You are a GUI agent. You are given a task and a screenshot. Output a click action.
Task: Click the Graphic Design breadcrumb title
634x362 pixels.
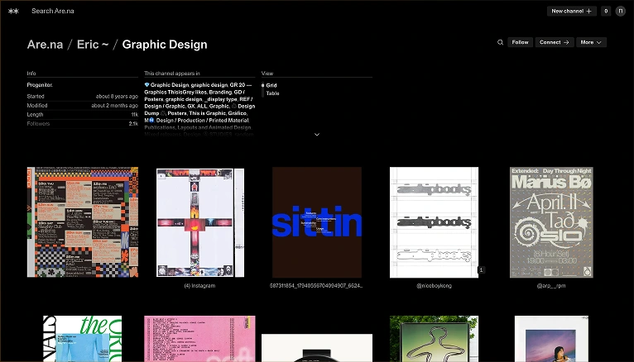coord(165,45)
